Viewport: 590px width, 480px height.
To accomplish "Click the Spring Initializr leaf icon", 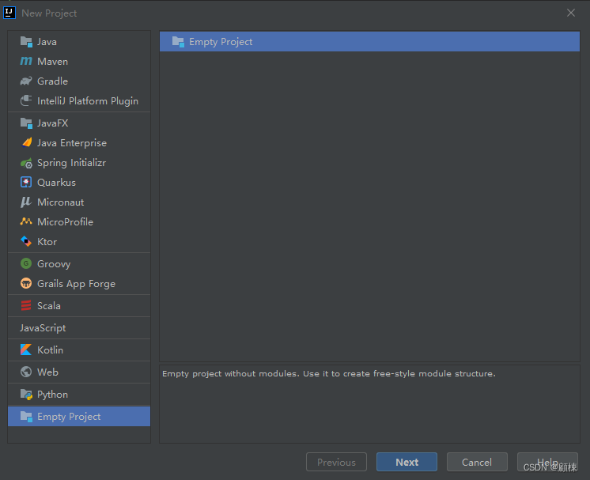I will (x=26, y=163).
